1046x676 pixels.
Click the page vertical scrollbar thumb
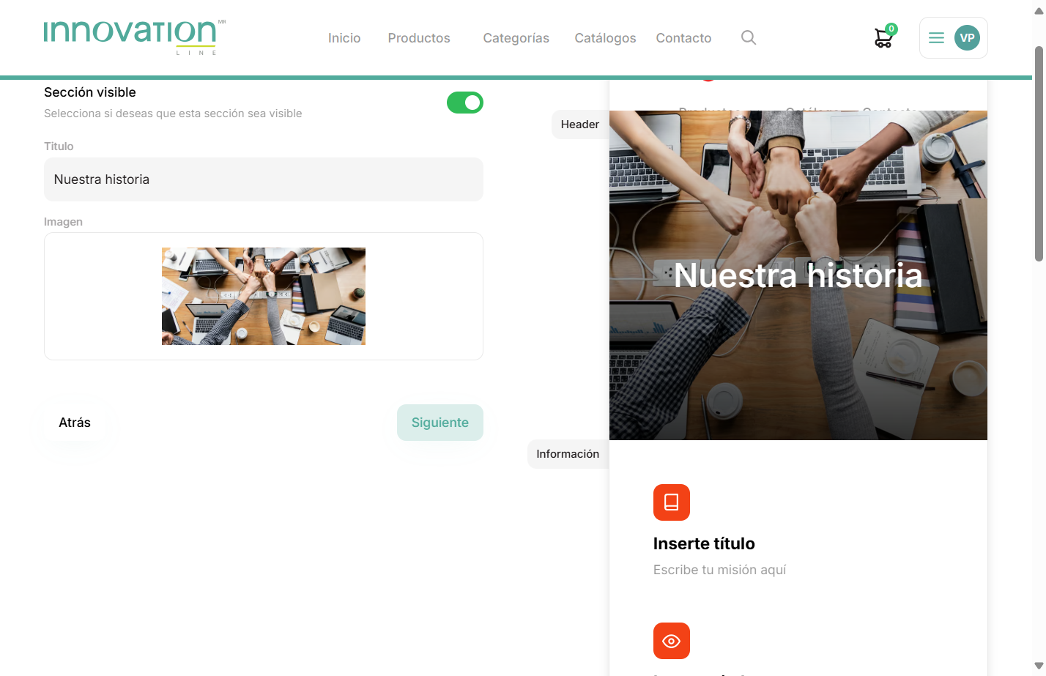1039,154
